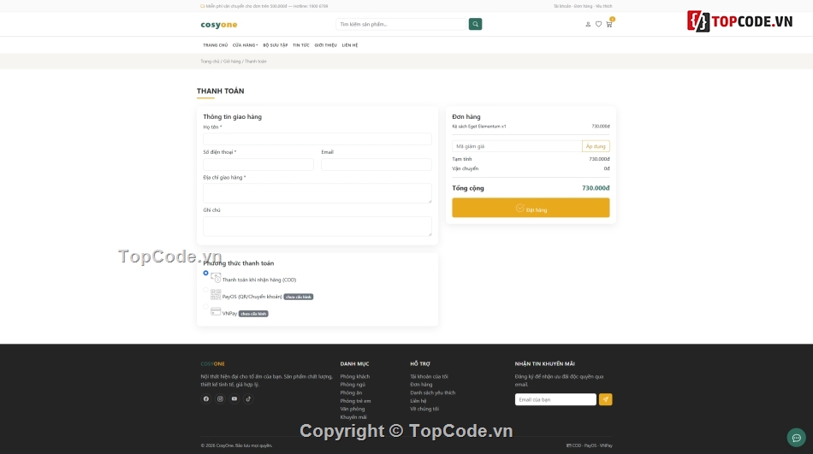Screen dimensions: 813x454
Task: Focus the Mã giảm giá coupon field
Action: (x=517, y=146)
